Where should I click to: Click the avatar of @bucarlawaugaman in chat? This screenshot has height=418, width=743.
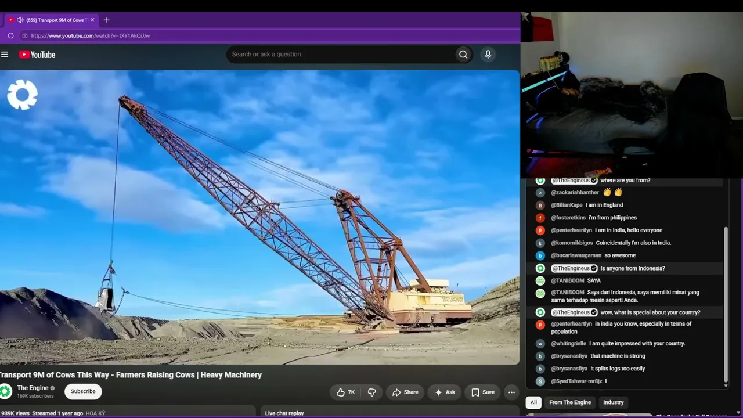coord(540,255)
